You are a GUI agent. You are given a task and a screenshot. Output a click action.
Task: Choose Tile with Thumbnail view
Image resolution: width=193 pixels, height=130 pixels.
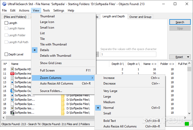pyautogui.click(x=63, y=44)
